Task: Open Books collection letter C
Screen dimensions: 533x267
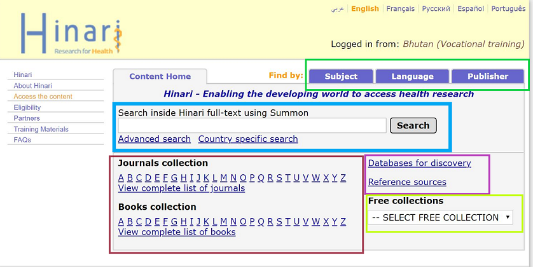Action: 139,221
